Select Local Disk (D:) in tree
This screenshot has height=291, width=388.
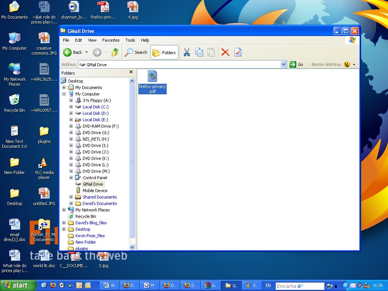coord(95,113)
